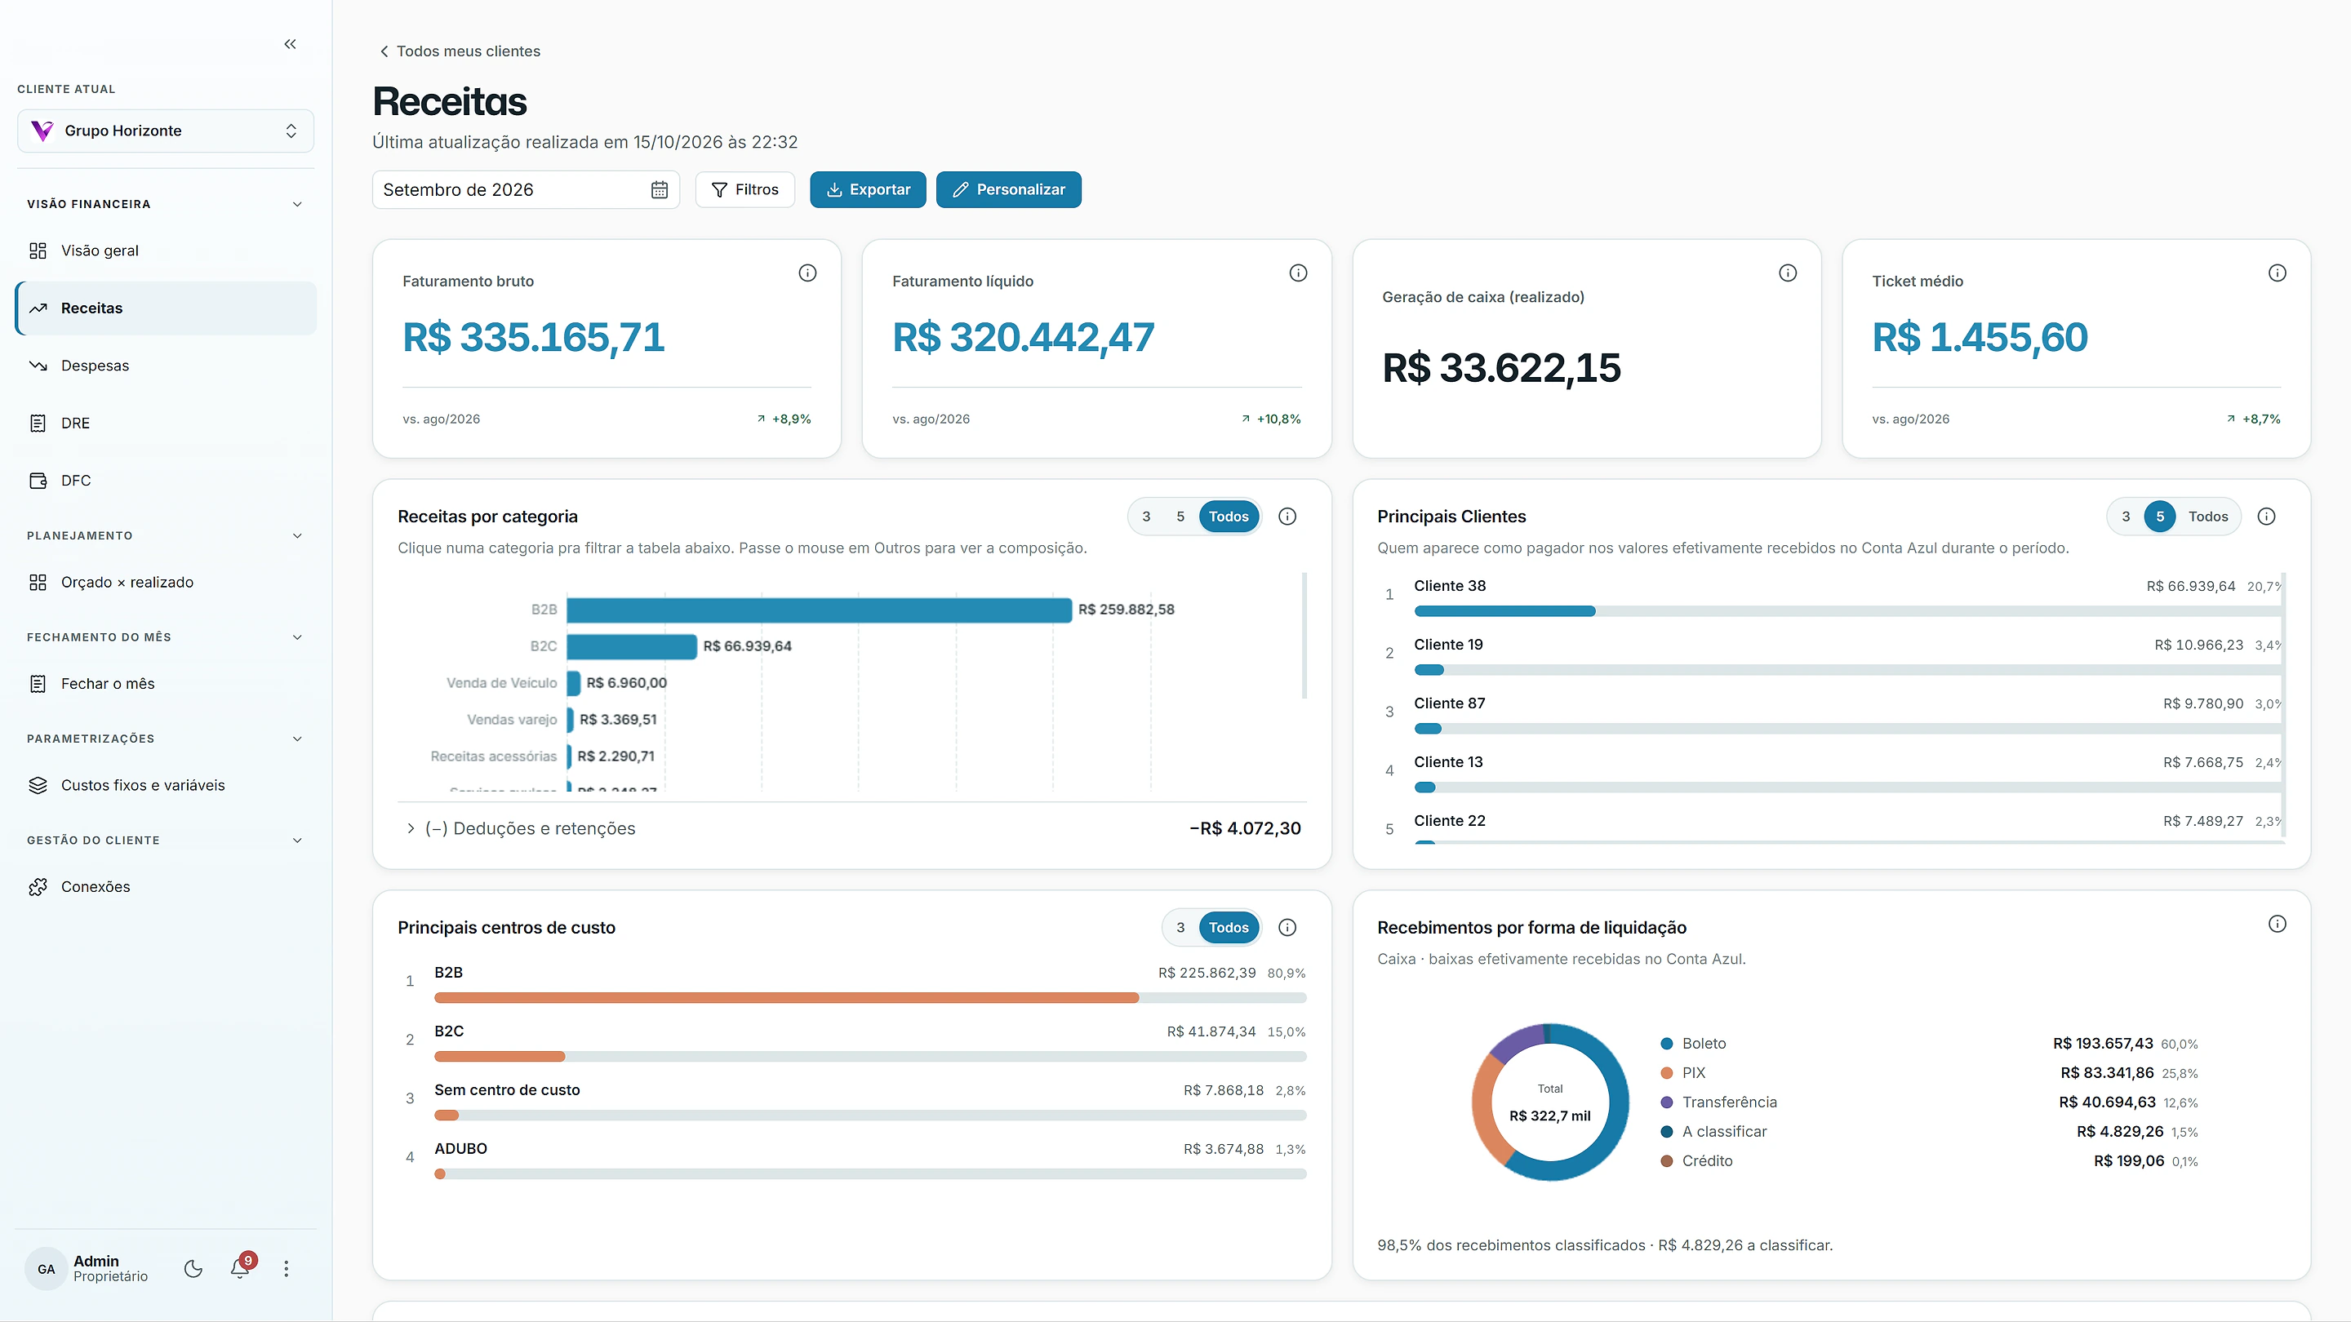Image resolution: width=2351 pixels, height=1322 pixels.
Task: Click the DFC wallet icon
Action: tap(38, 481)
